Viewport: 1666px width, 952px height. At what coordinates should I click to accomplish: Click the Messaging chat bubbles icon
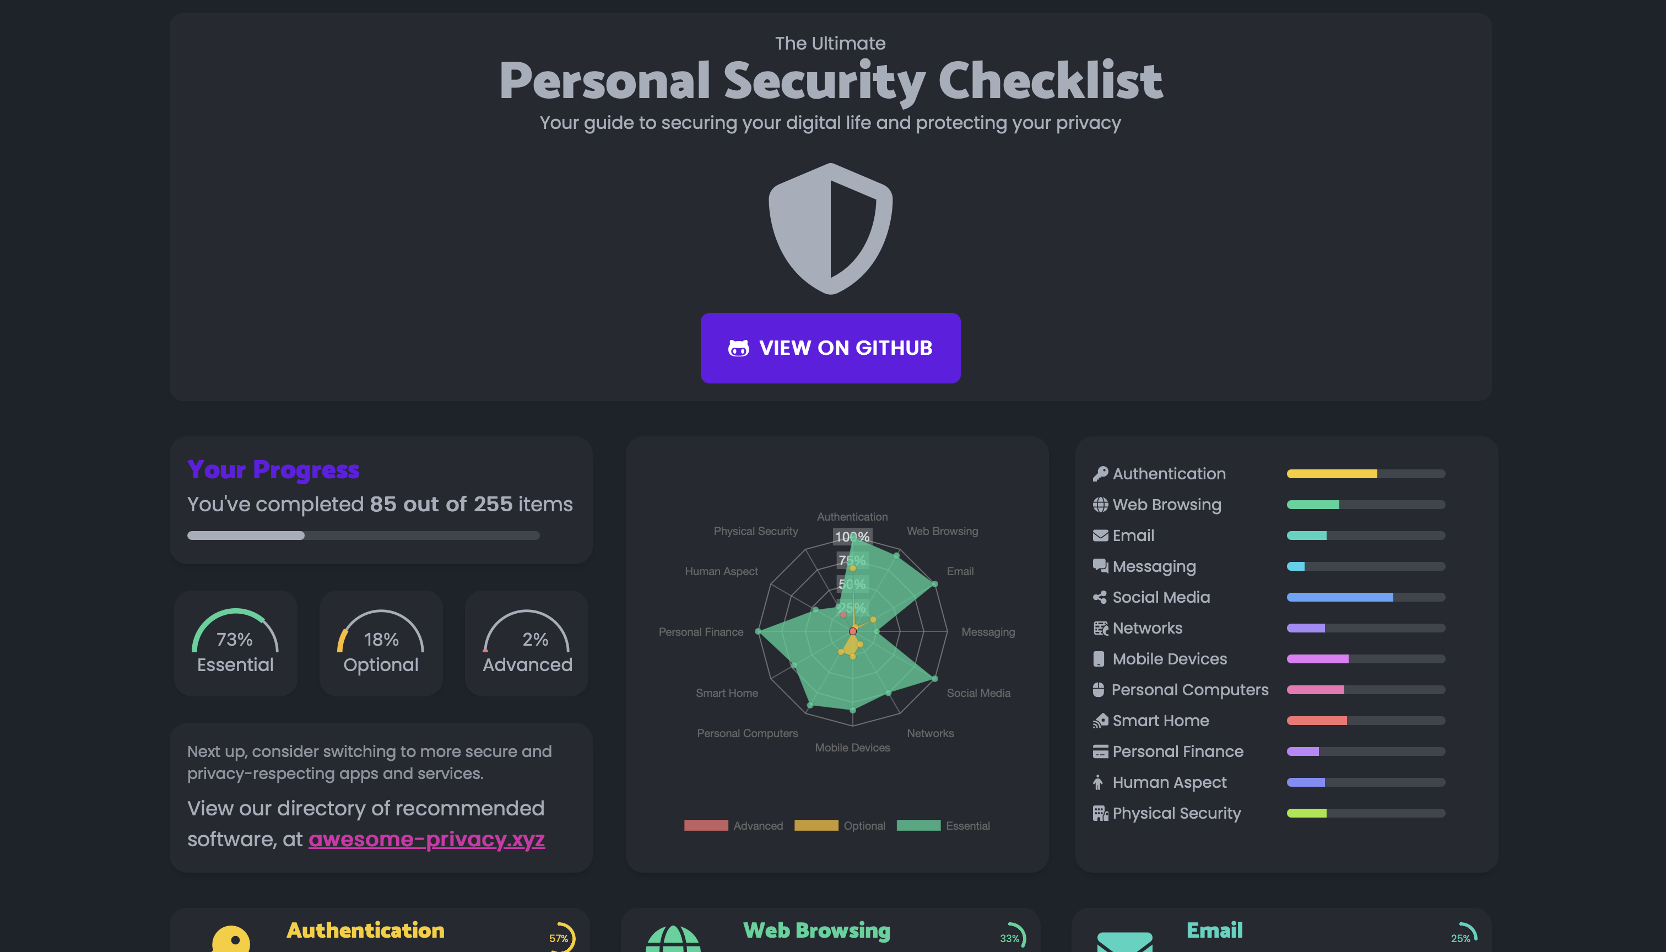(1100, 566)
